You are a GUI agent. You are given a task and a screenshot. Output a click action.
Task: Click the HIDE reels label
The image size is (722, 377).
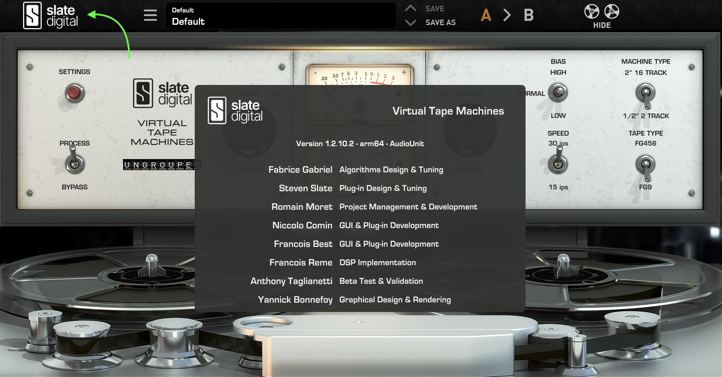coord(602,25)
